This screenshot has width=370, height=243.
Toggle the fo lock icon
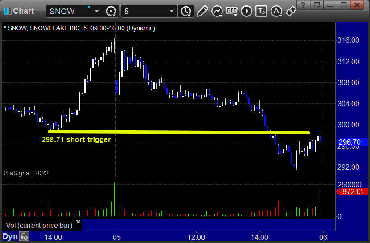[24, 236]
